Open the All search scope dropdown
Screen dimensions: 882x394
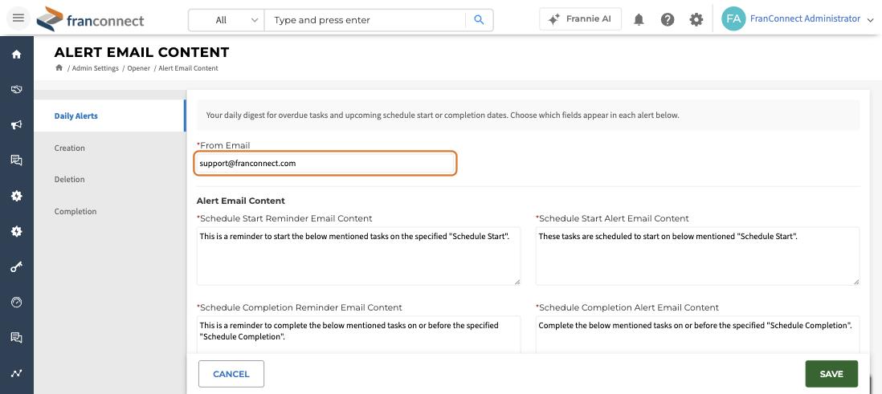227,20
